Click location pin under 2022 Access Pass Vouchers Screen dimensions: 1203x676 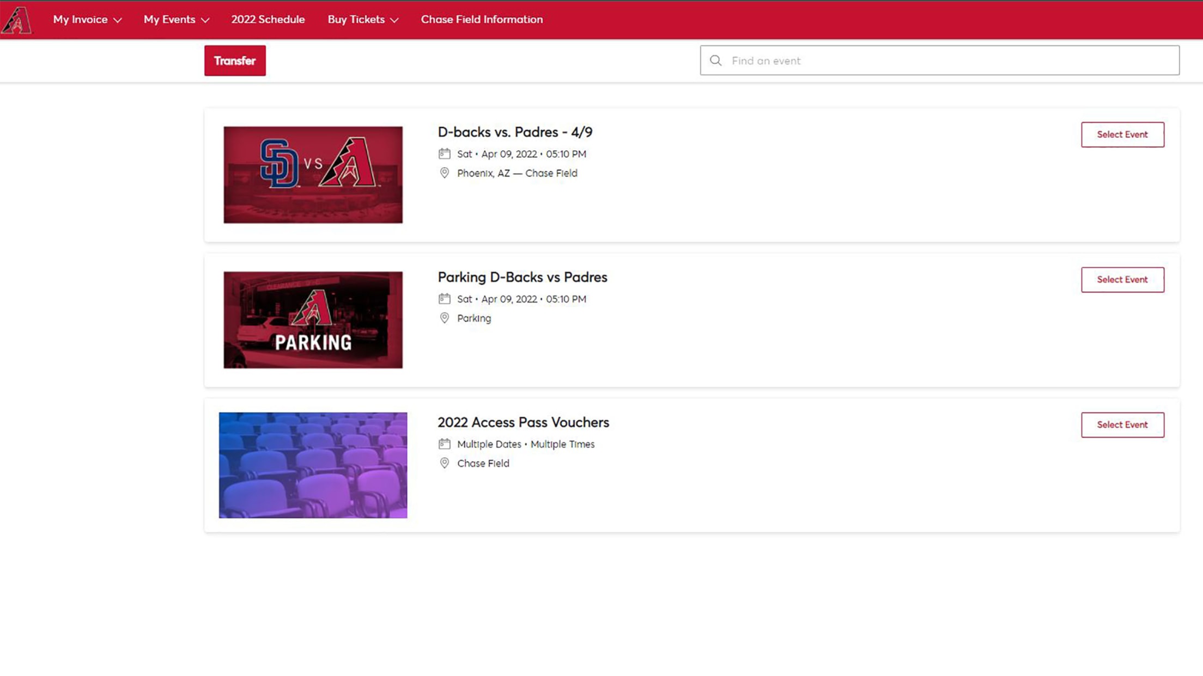(444, 463)
